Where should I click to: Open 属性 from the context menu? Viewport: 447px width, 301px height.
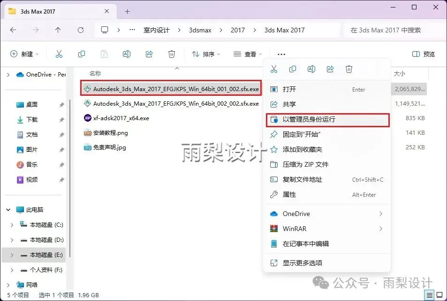click(x=327, y=194)
